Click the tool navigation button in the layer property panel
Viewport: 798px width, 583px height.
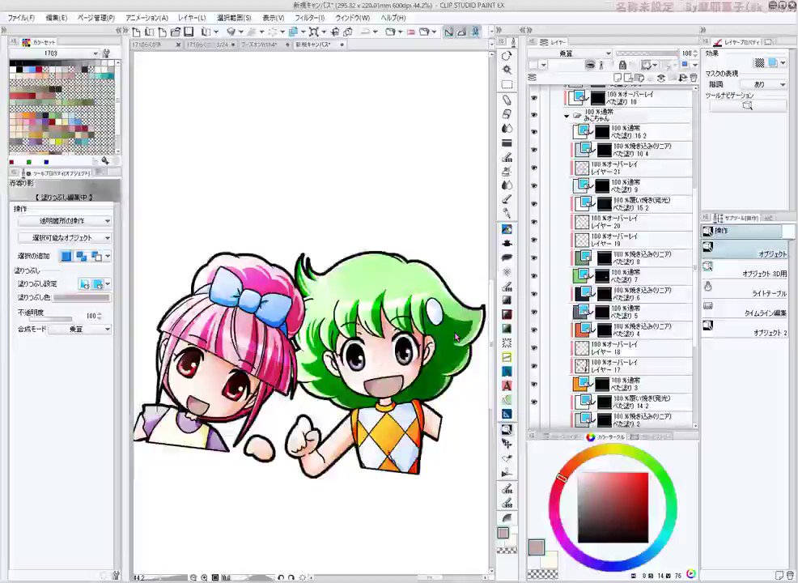(x=747, y=106)
